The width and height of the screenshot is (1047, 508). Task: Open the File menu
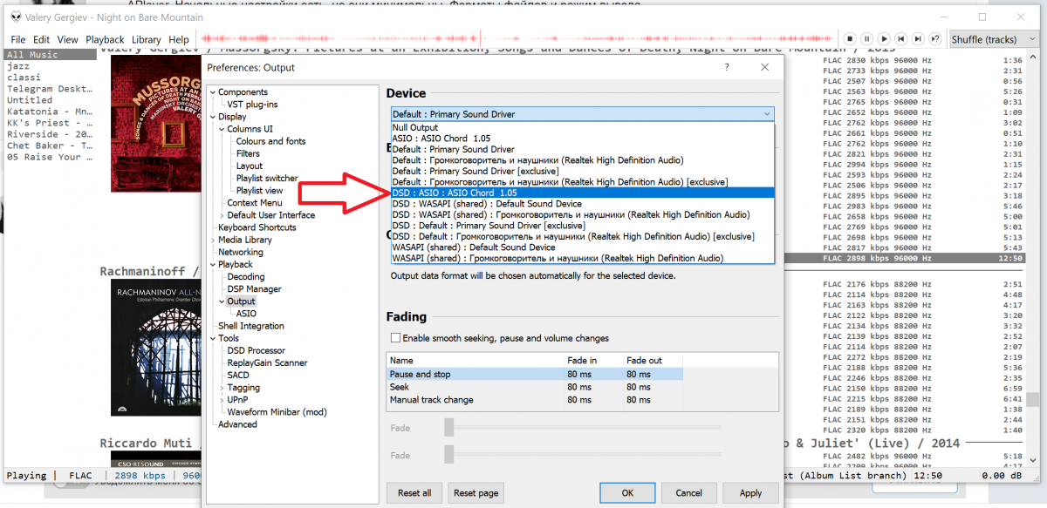(18, 39)
